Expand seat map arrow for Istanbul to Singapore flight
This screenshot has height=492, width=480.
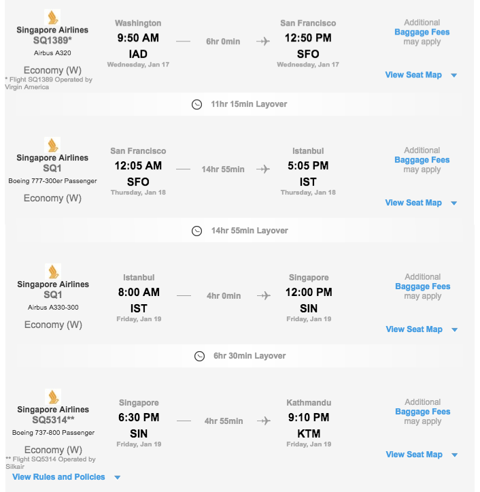point(454,329)
